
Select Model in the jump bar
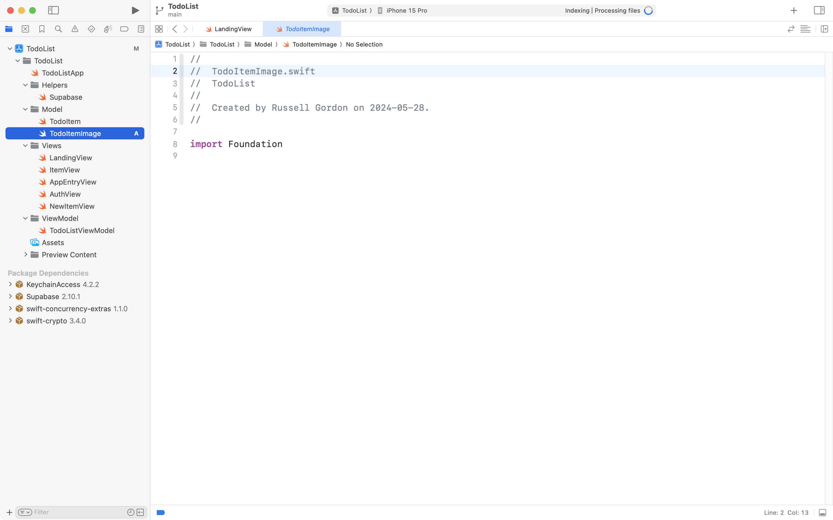[263, 44]
